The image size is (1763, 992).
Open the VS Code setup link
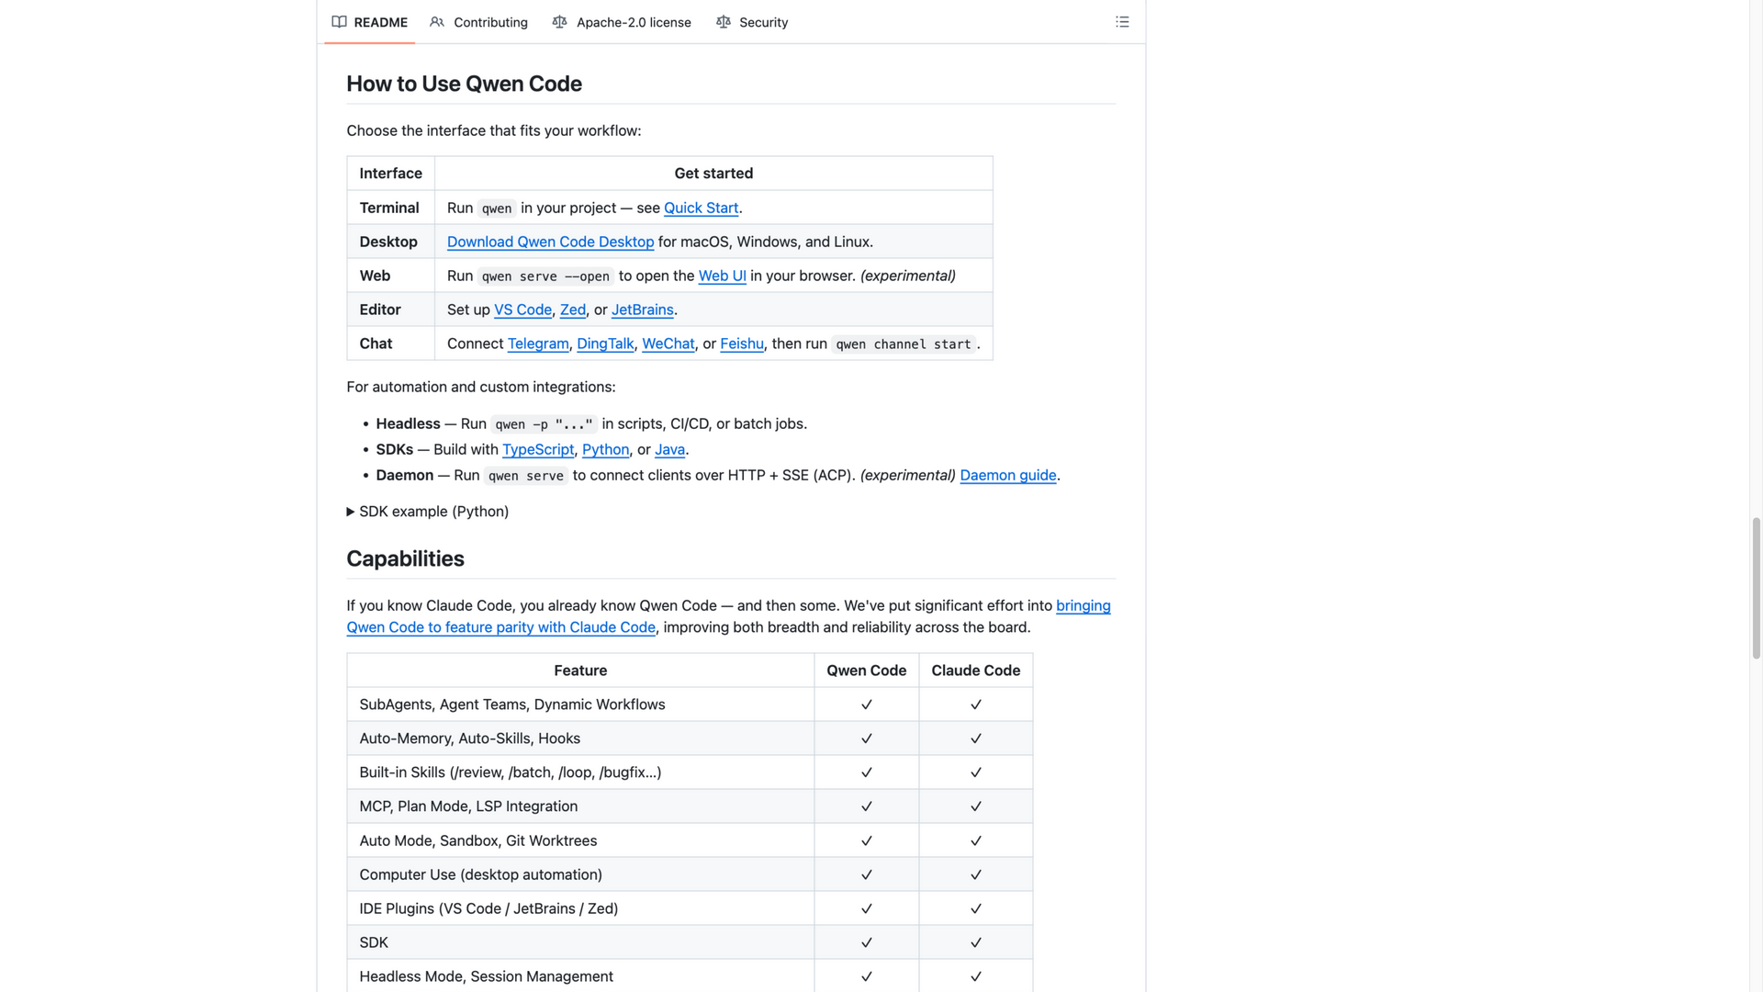522,310
